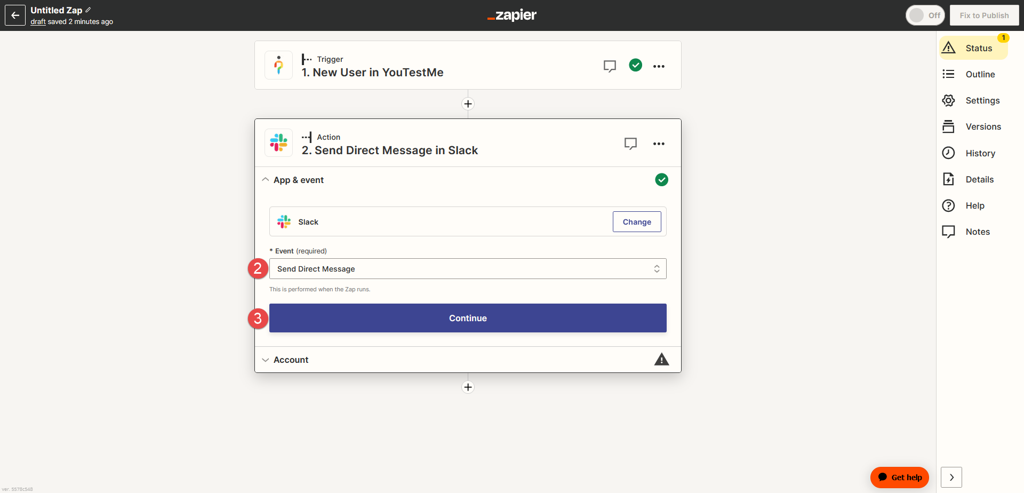Open the Event dropdown Send Direct Message

pyautogui.click(x=468, y=269)
